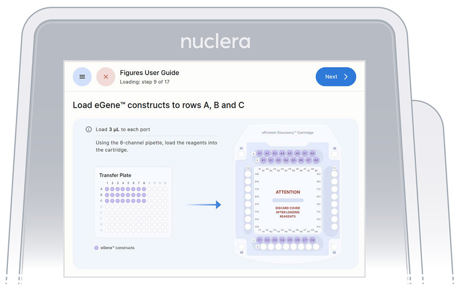Open the hamburger menu

click(82, 77)
